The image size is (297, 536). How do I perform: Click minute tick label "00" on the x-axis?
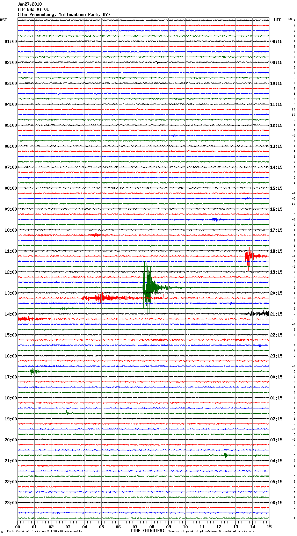pos(18,527)
